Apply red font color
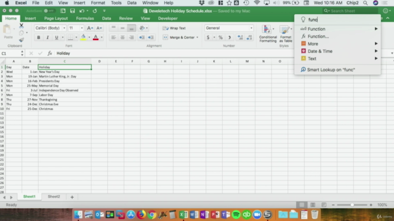 95,37
